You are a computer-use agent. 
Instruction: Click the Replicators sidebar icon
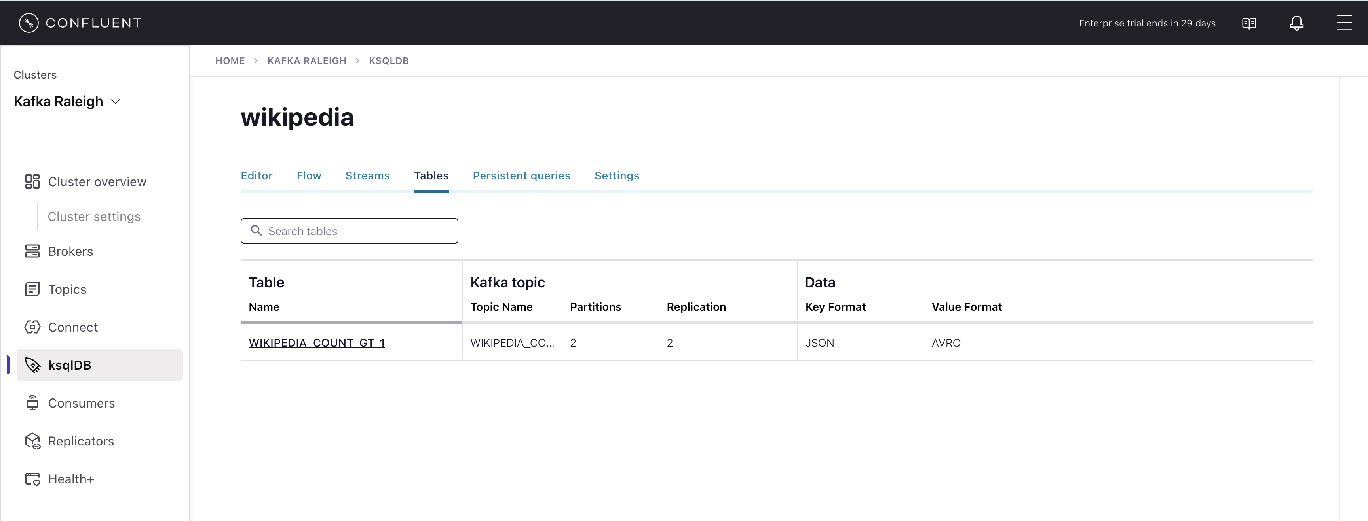click(32, 441)
